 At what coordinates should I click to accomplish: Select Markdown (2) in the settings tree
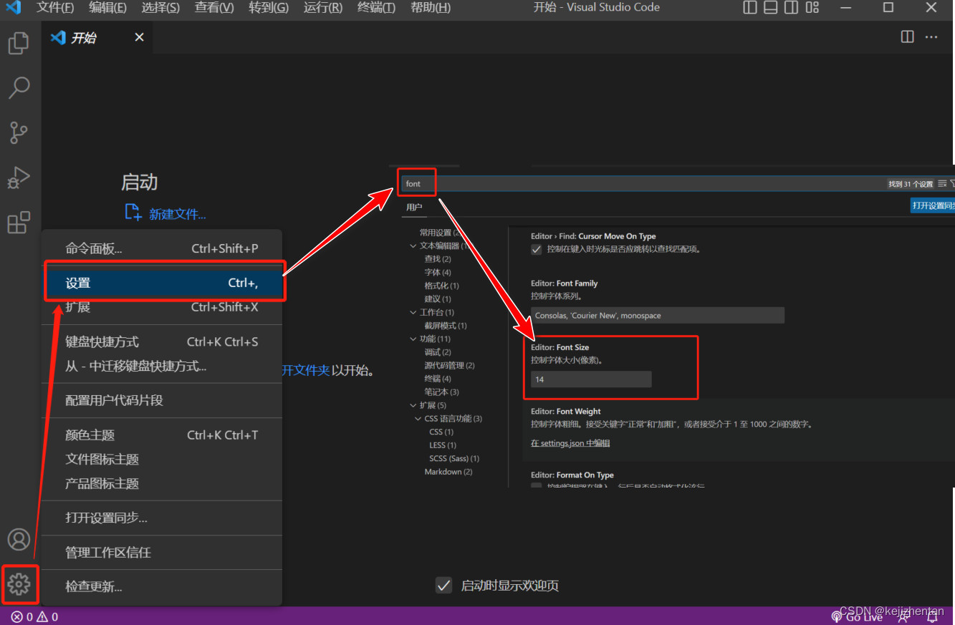[x=448, y=472]
